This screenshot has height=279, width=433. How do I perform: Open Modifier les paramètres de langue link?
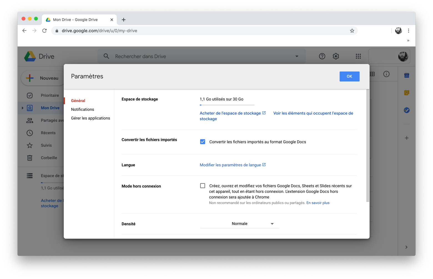pos(233,165)
